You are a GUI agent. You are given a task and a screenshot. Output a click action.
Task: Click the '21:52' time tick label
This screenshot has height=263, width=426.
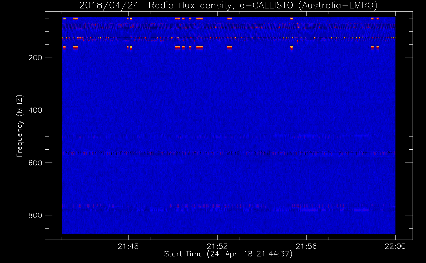[x=217, y=246]
